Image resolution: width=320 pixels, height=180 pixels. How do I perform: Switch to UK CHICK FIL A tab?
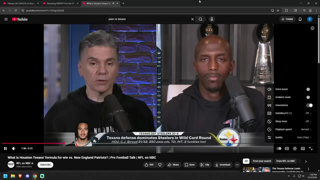click(x=21, y=3)
